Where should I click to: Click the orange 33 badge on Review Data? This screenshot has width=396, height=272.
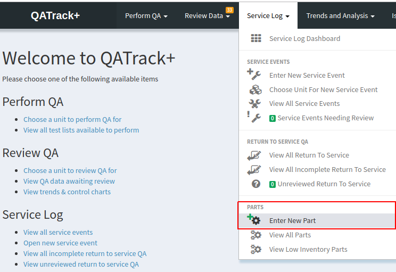click(229, 10)
